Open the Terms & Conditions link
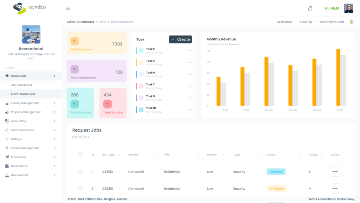360x203 pixels. 321,199
